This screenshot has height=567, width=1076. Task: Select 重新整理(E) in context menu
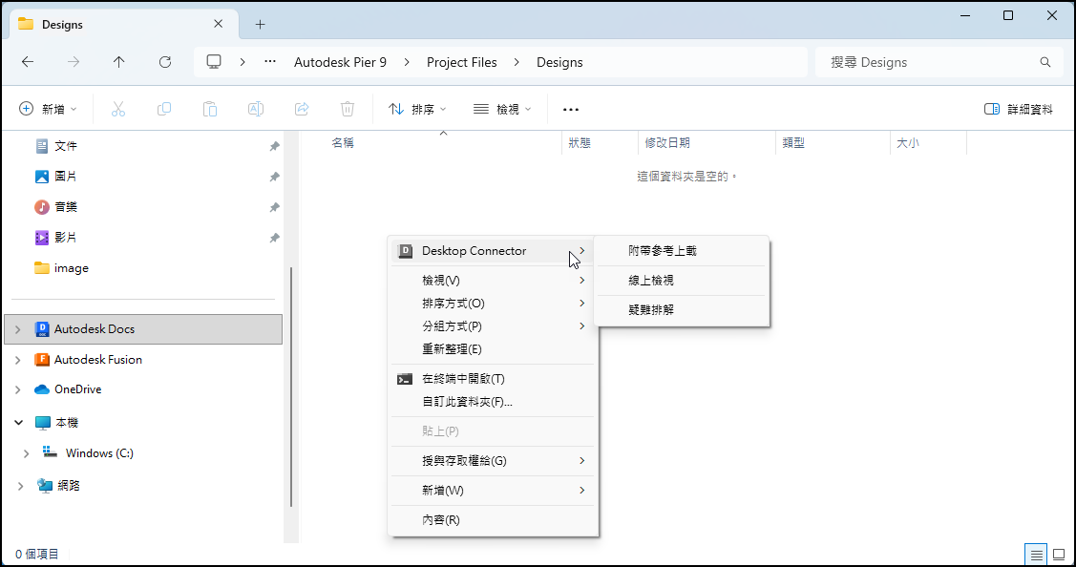[x=492, y=349]
